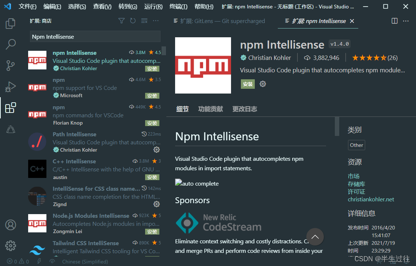
Task: Open the view below the Extensions icon
Action: click(x=10, y=129)
